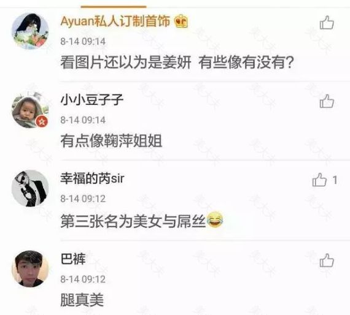Click the comment text 看图片还以为是姜妍
350x315 pixels.
coord(126,62)
